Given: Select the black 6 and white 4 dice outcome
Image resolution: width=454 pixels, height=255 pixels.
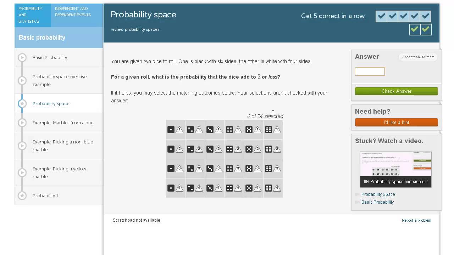Looking at the screenshot, I should (x=273, y=188).
